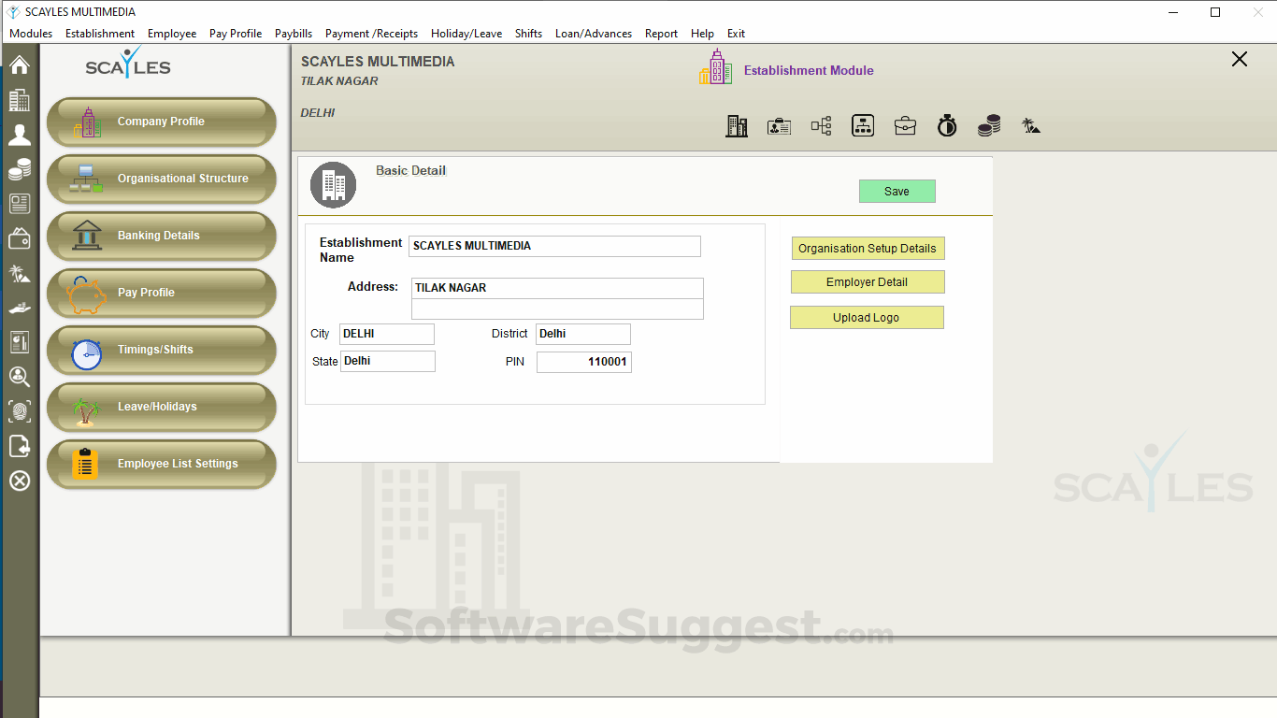
Task: Open the Modules menu
Action: [31, 34]
